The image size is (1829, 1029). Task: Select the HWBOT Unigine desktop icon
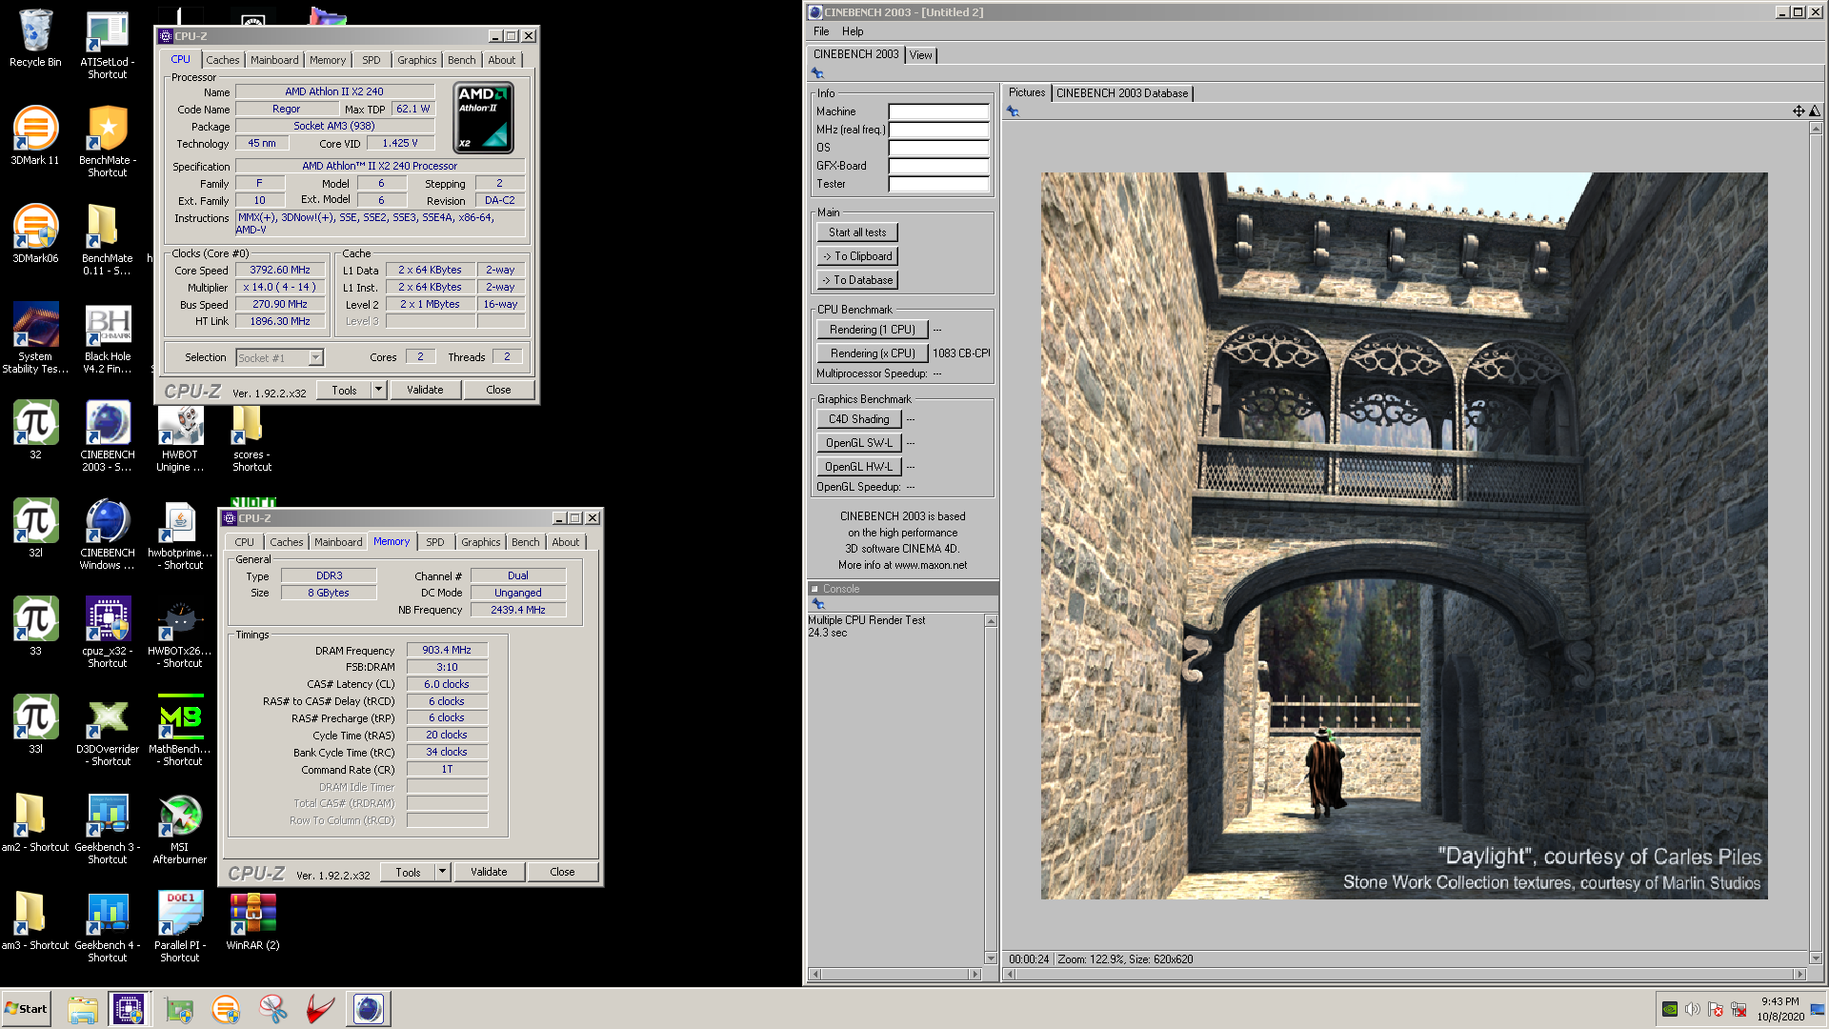(180, 435)
